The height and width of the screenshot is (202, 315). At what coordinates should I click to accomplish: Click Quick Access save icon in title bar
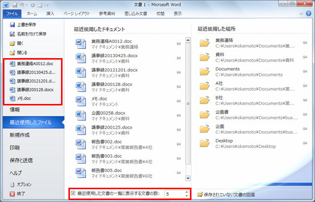point(15,5)
